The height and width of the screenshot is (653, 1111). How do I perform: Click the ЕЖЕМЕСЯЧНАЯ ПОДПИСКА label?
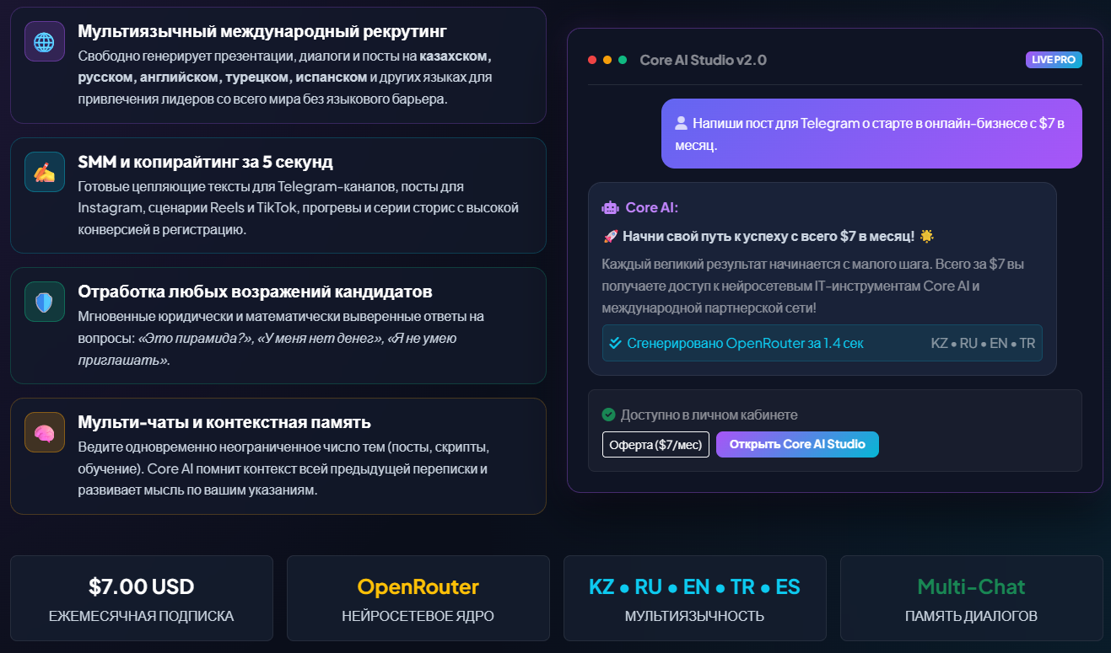(142, 616)
